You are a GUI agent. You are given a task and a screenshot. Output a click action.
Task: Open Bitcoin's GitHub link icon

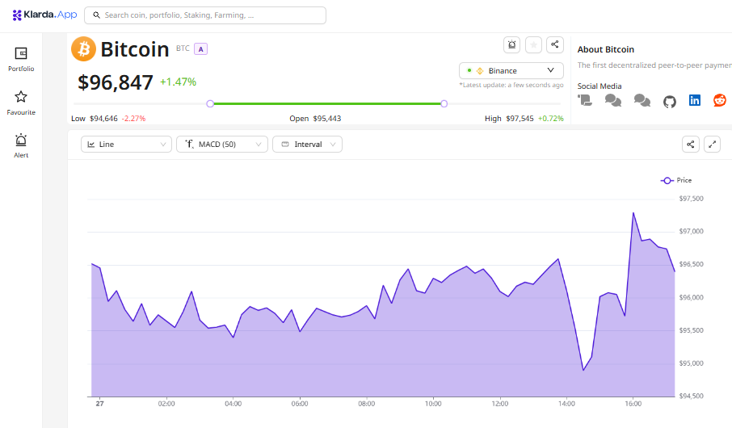tap(670, 101)
